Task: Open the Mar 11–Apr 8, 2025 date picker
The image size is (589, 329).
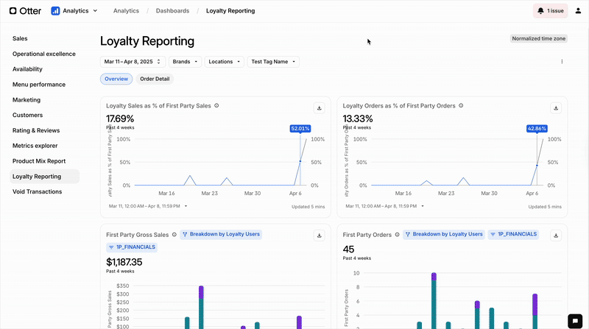Action: coord(133,62)
